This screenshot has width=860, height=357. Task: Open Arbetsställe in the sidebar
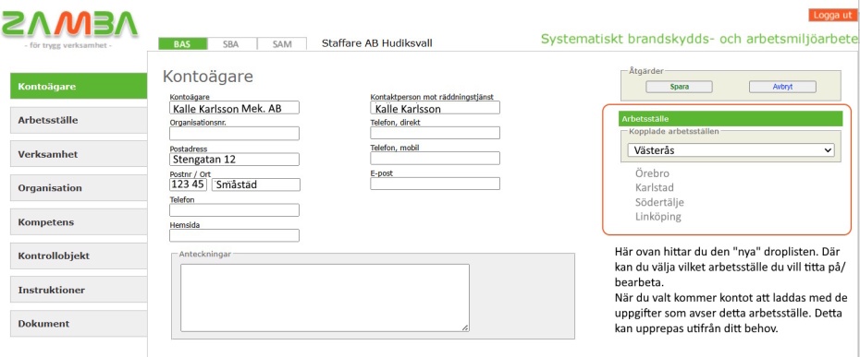coord(79,120)
